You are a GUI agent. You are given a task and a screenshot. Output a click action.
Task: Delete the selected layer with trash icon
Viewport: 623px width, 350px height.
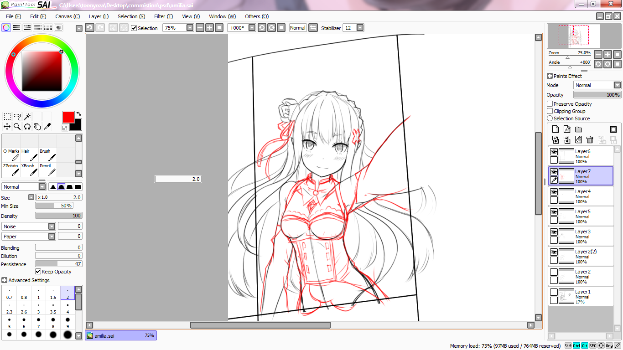tap(590, 140)
